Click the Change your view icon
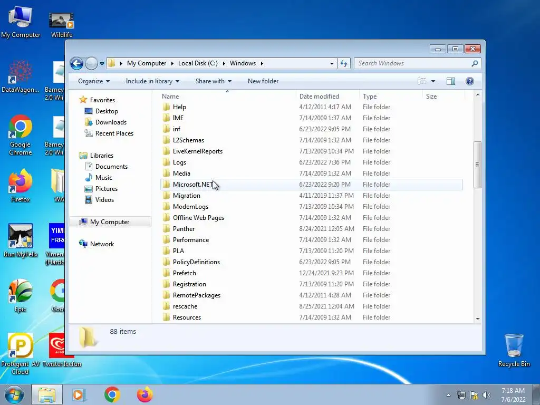Image resolution: width=540 pixels, height=405 pixels. [421, 81]
